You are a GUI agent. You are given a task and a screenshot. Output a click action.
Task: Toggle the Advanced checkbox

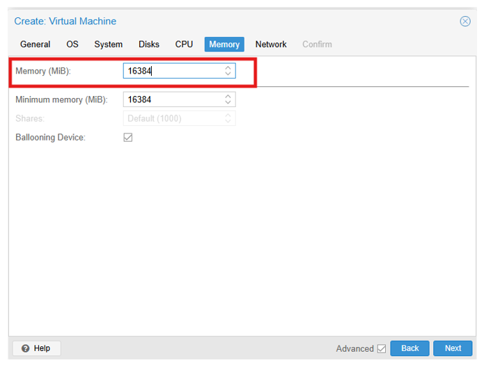click(x=382, y=348)
